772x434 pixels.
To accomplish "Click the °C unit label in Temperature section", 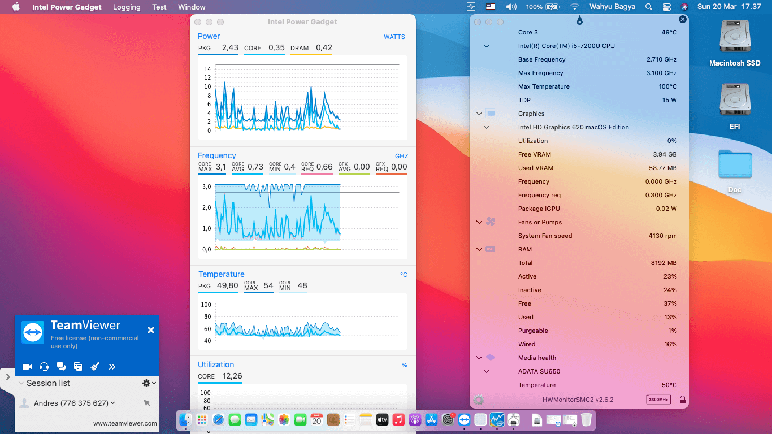I will pos(404,275).
